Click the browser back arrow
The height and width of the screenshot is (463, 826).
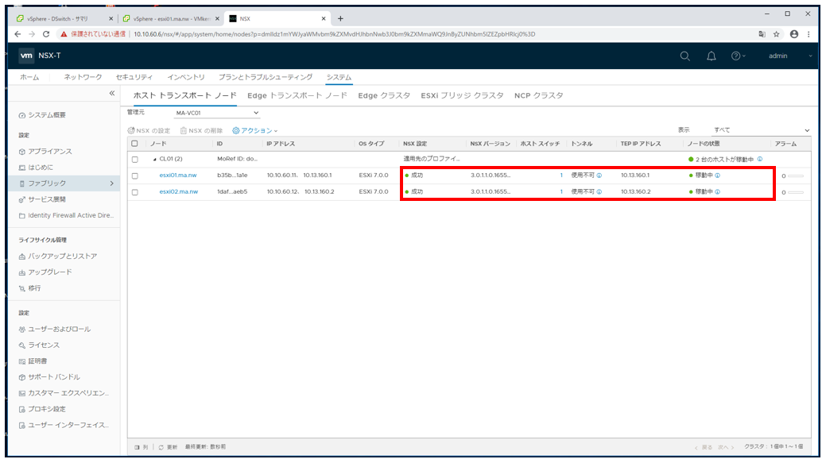coord(18,34)
